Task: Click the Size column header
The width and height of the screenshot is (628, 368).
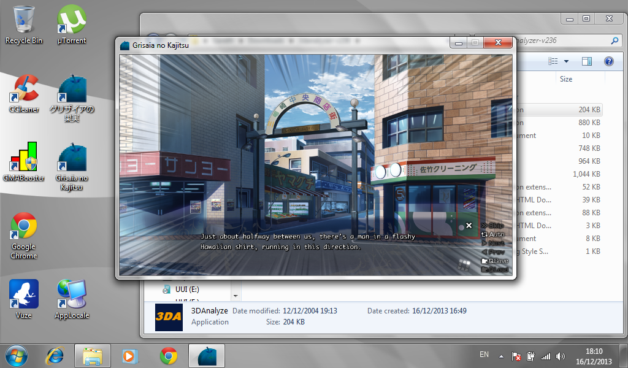Action: tap(566, 79)
